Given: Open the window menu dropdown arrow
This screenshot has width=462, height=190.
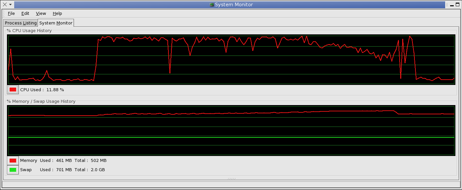Looking at the screenshot, I should [x=11, y=5].
